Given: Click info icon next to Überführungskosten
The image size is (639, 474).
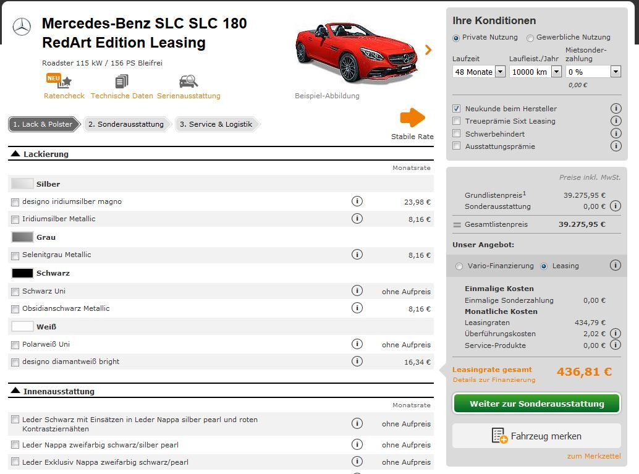Looking at the screenshot, I should coord(616,334).
